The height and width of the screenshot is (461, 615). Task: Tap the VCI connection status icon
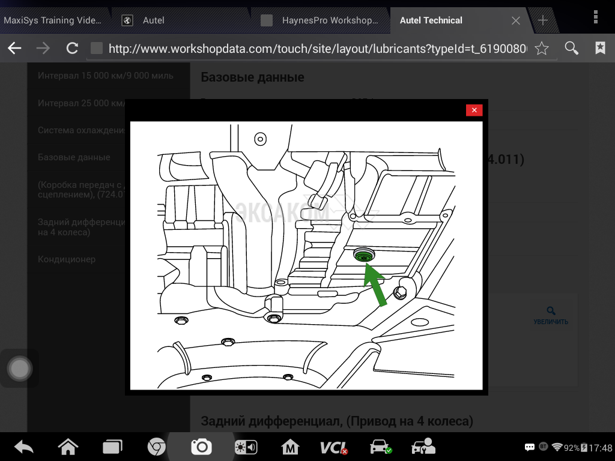pyautogui.click(x=333, y=447)
